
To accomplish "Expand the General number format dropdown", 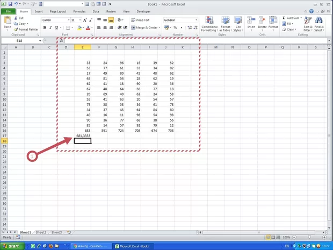I will [196, 20].
